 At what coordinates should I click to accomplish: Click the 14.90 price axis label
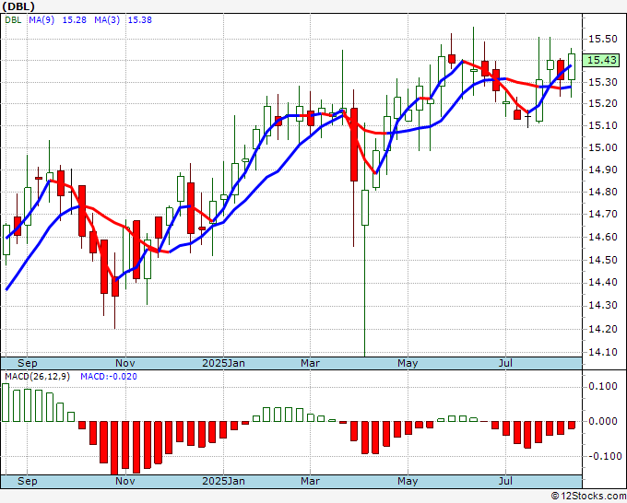coord(602,170)
